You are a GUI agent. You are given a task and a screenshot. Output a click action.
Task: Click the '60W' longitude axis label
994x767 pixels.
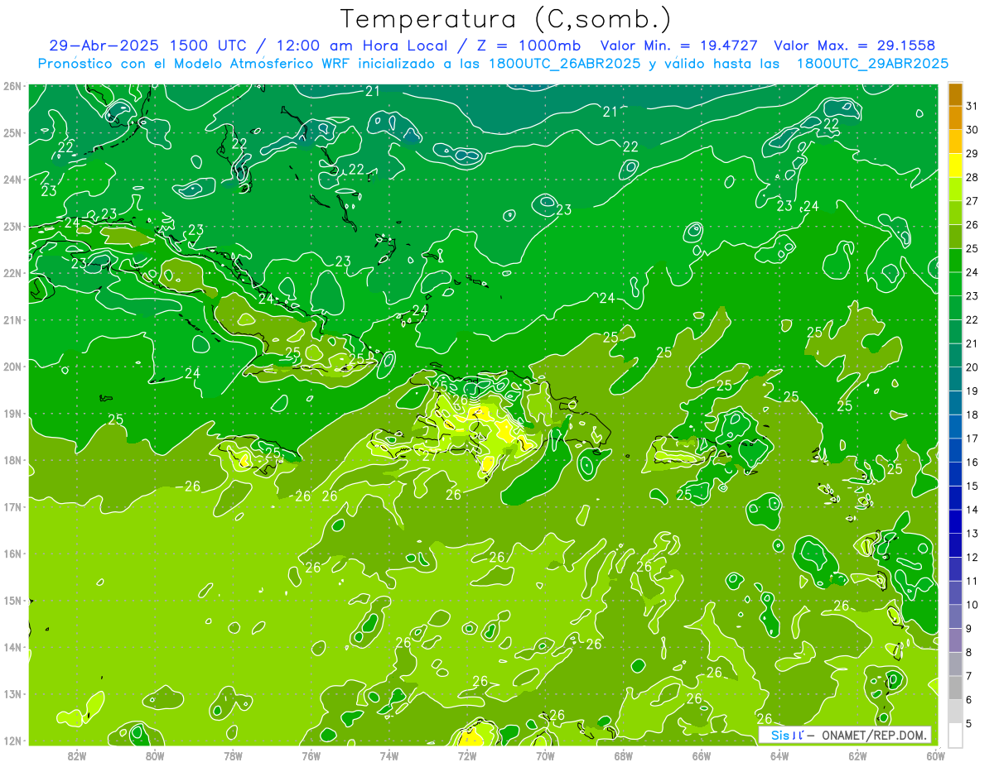click(935, 755)
